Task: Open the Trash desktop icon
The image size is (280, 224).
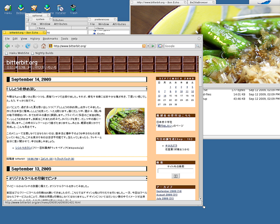Action: (x=73, y=10)
